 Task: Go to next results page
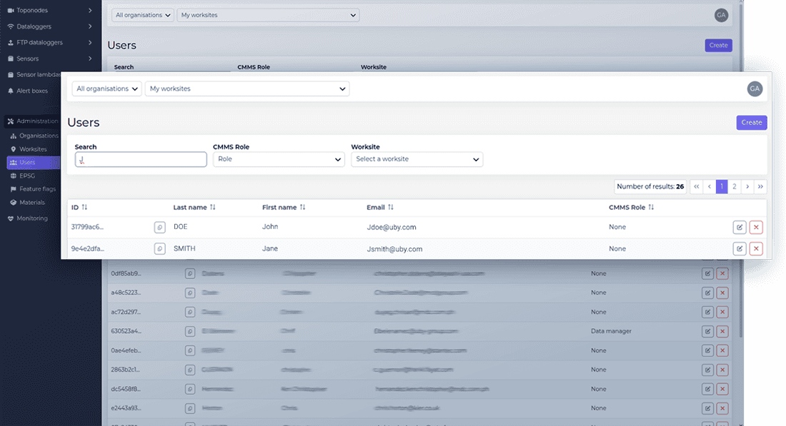click(x=747, y=186)
